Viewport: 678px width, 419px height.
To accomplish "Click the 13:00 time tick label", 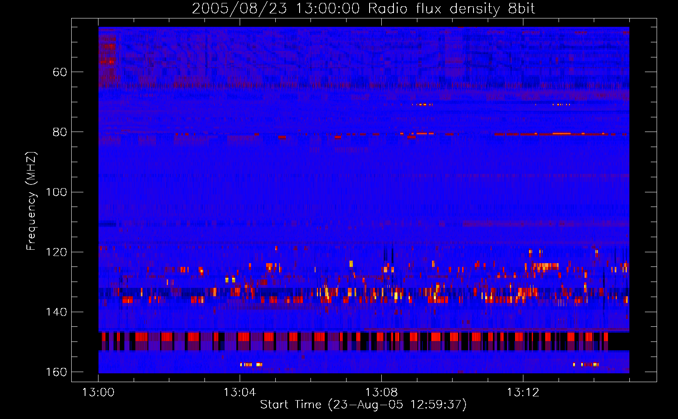I will pyautogui.click(x=98, y=393).
